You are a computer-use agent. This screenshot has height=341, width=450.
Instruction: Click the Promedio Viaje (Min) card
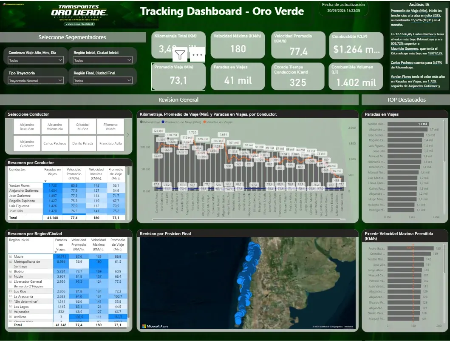point(178,77)
